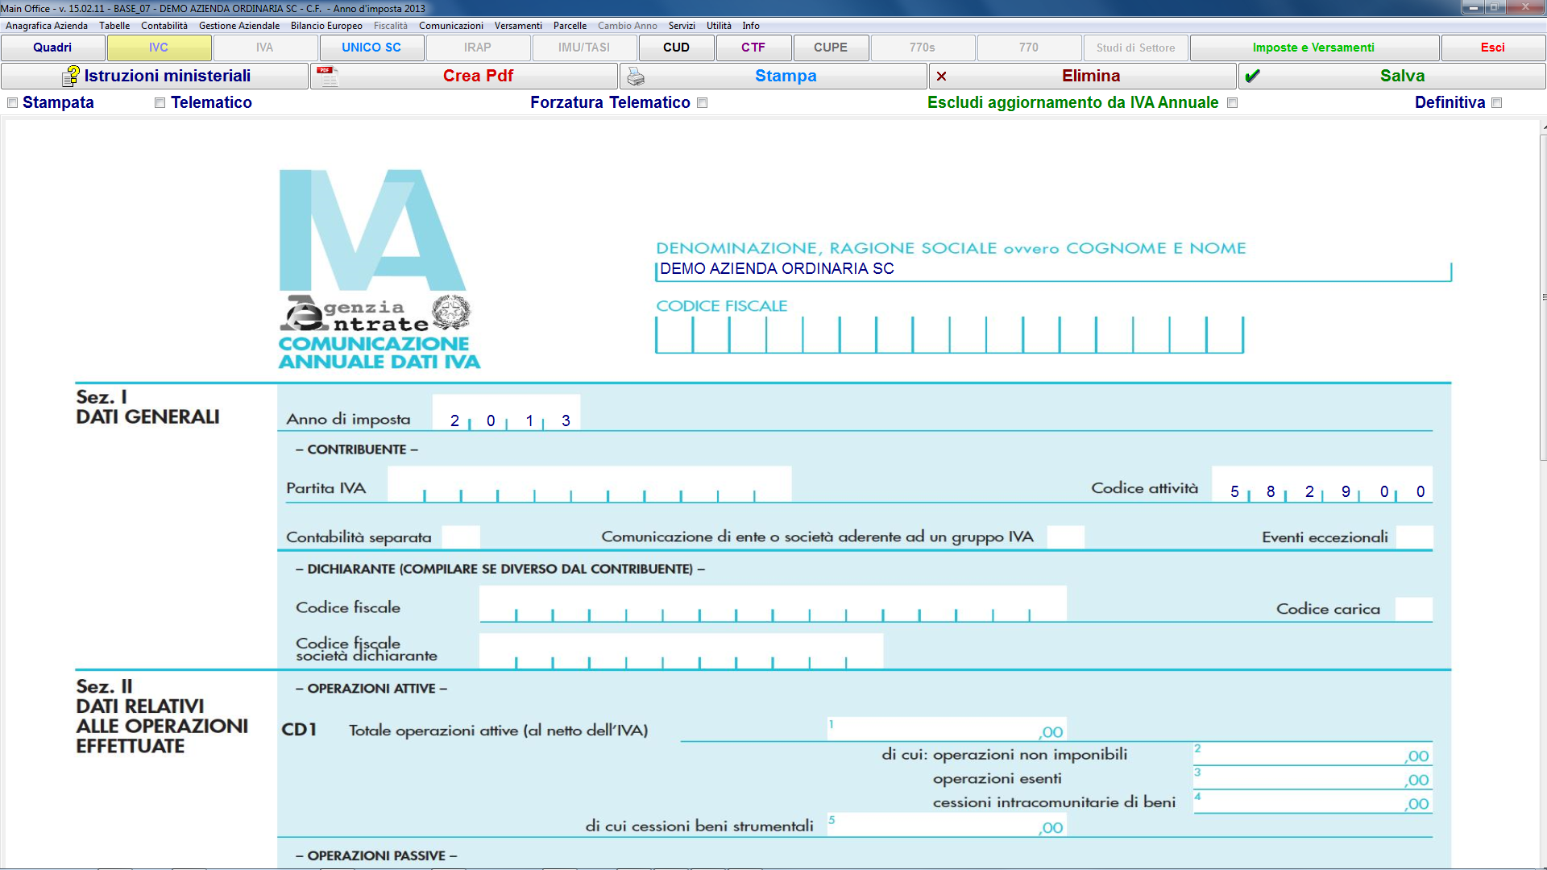Click Codice fiscale società dichiarante field
This screenshot has width=1547, height=870.
pos(681,651)
